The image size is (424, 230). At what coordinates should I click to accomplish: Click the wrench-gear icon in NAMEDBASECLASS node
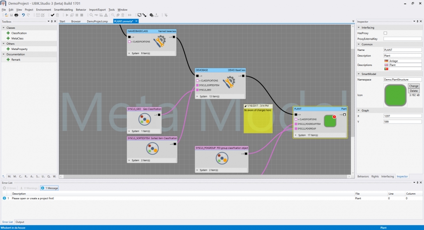[160, 41]
